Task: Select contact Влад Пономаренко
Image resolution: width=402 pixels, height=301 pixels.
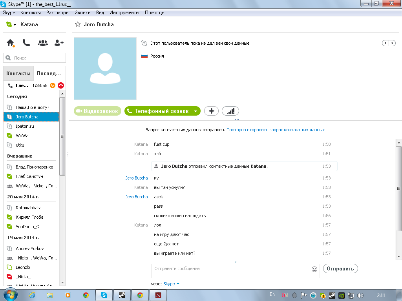Action: tap(31, 167)
